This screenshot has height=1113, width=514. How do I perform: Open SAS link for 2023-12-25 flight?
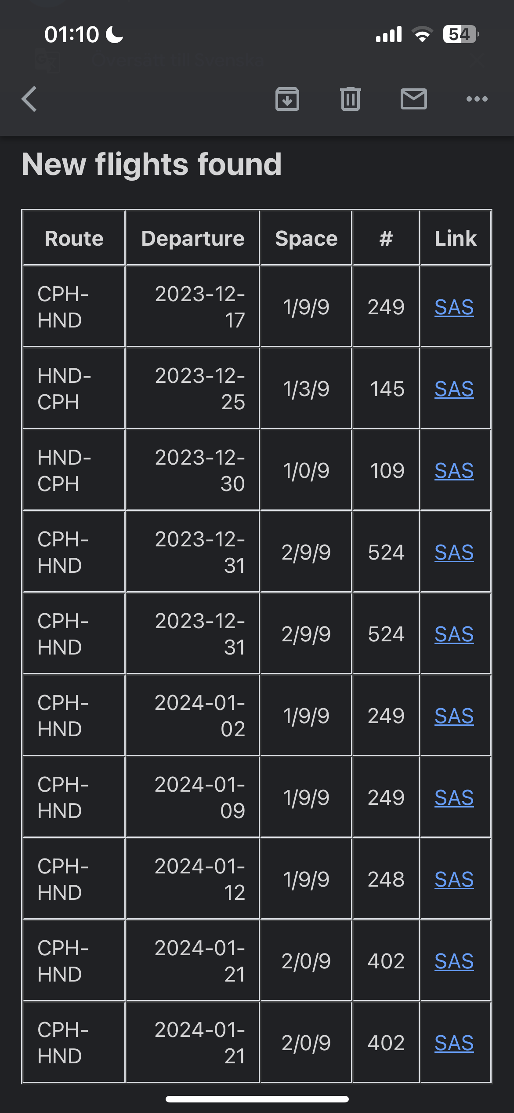(x=454, y=389)
